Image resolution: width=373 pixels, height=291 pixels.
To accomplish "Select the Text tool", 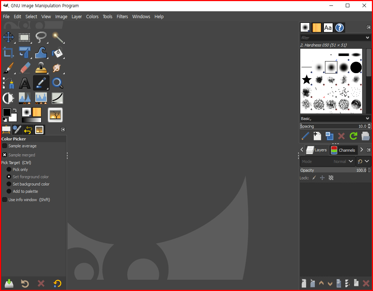I will 24,83.
